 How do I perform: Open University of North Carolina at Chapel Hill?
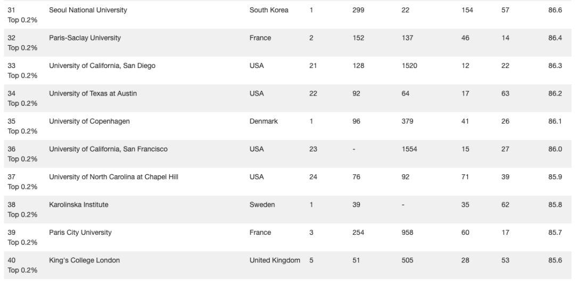[x=114, y=177]
